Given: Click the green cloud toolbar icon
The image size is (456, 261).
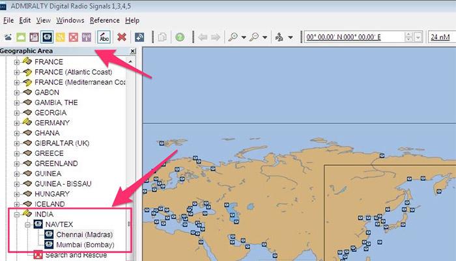Looking at the screenshot, I should (x=20, y=37).
